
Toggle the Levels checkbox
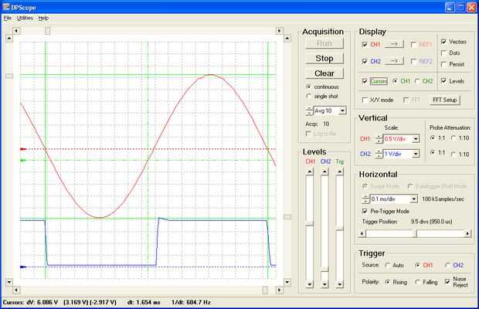(443, 81)
